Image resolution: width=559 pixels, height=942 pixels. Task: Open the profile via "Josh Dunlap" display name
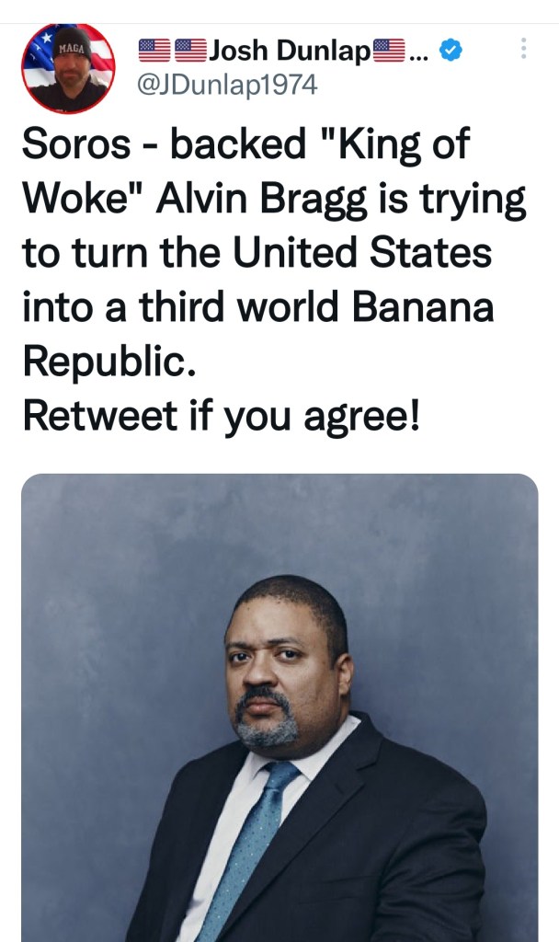click(x=290, y=51)
